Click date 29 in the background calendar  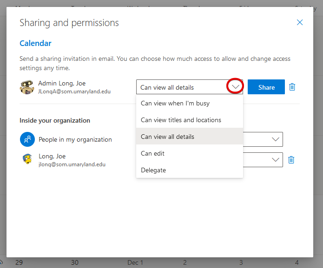[19, 262]
